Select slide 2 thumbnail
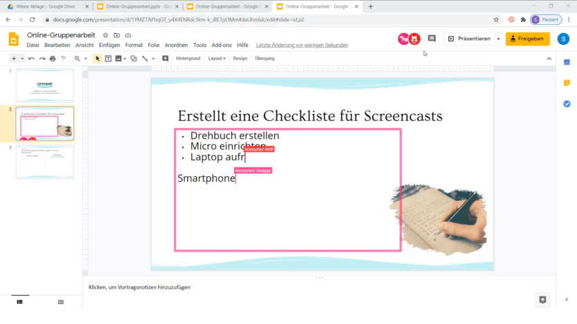Image resolution: width=577 pixels, height=324 pixels. coord(44,124)
